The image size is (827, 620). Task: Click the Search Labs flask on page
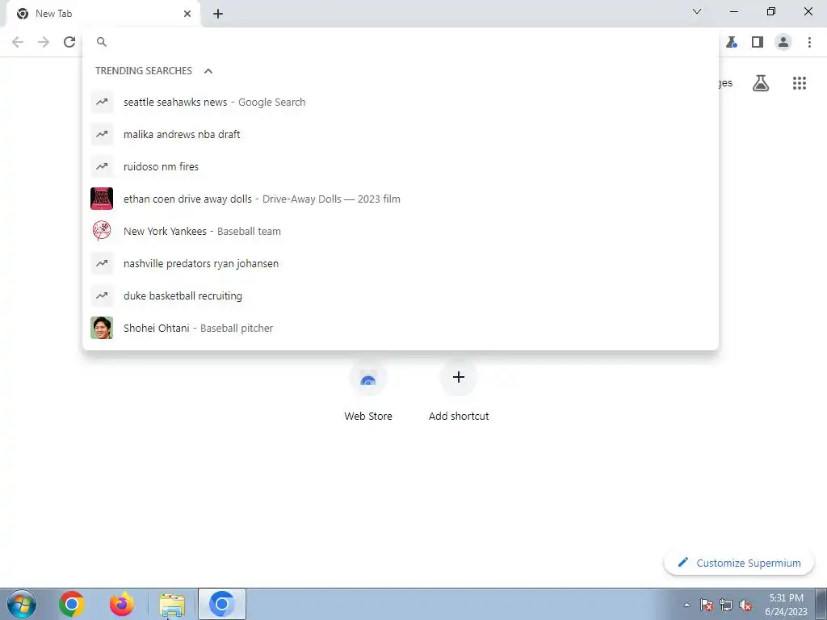pos(761,83)
